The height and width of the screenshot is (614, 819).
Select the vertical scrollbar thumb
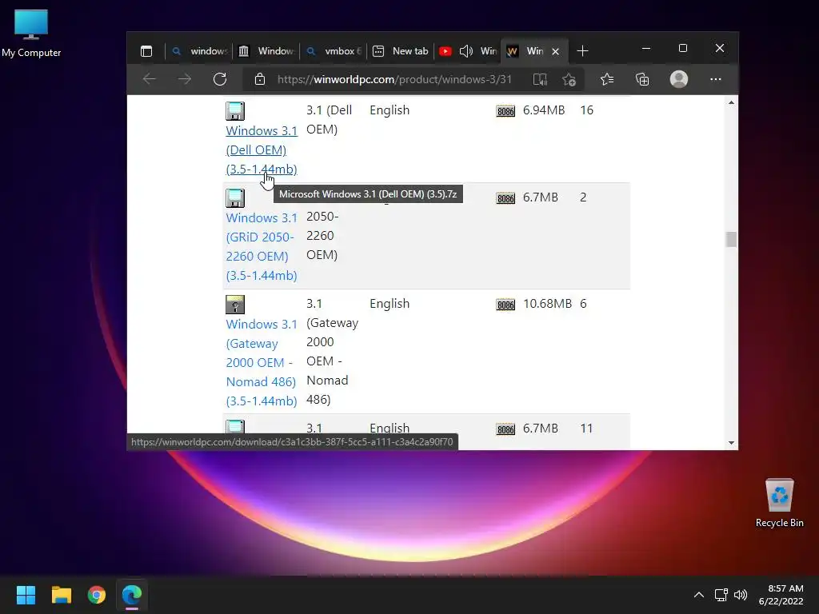[731, 239]
